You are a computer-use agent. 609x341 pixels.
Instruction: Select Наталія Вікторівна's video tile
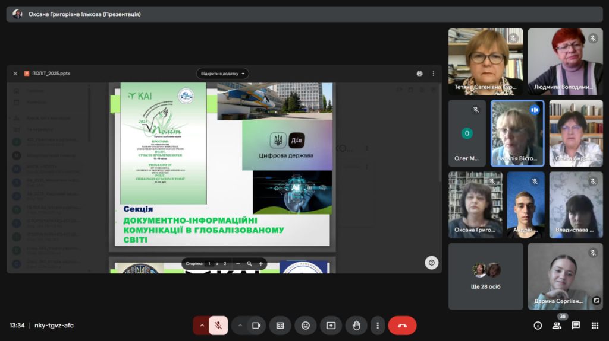point(517,133)
